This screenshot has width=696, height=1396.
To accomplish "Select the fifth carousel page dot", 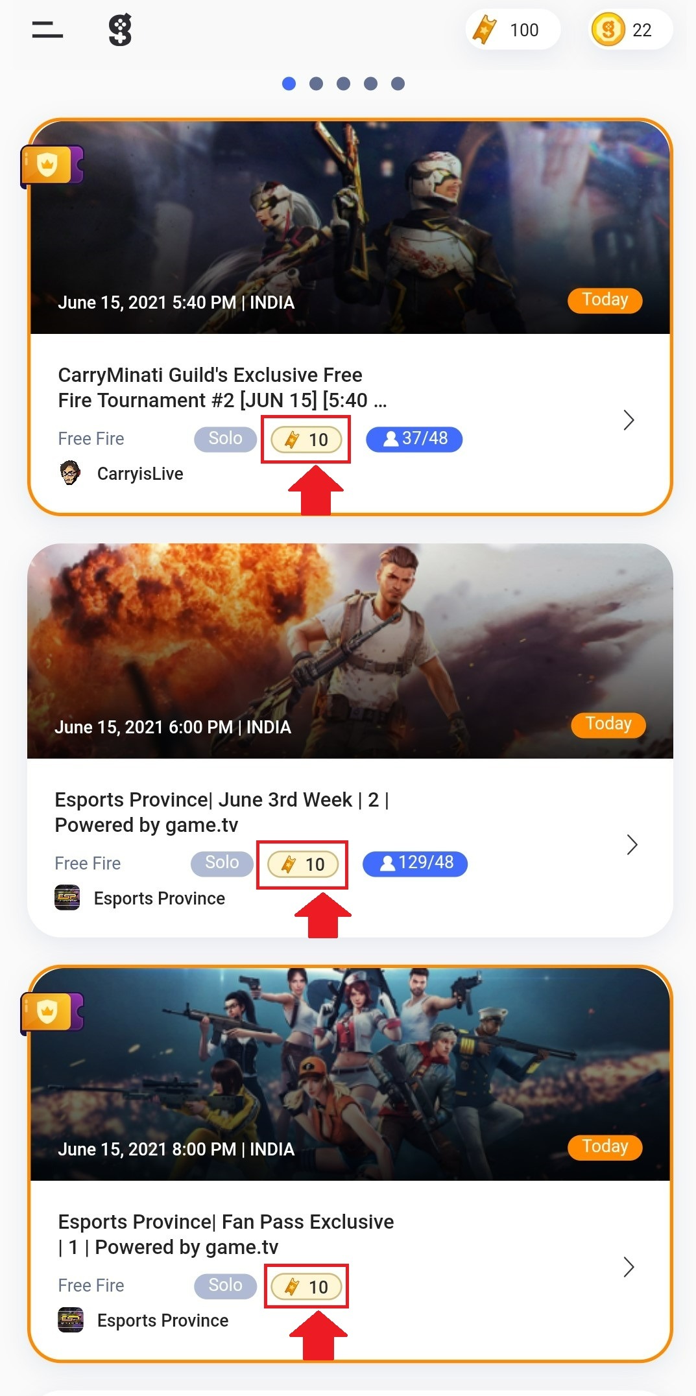I will [398, 84].
